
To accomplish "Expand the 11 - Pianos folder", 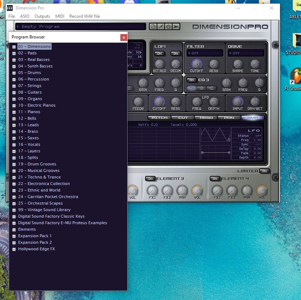I will click(x=14, y=112).
